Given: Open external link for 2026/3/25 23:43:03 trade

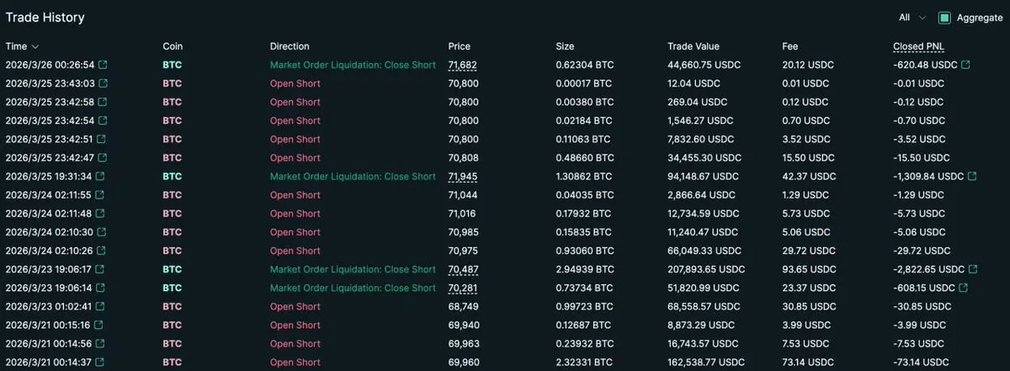Looking at the screenshot, I should click(x=103, y=83).
